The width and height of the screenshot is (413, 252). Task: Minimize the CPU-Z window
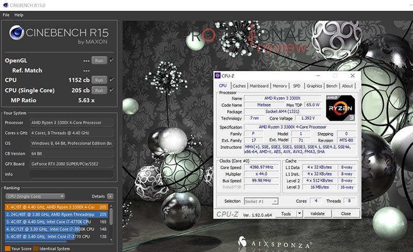click(318, 76)
